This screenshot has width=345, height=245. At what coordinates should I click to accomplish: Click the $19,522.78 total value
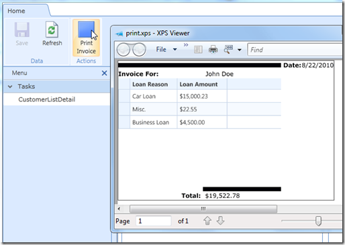222,196
